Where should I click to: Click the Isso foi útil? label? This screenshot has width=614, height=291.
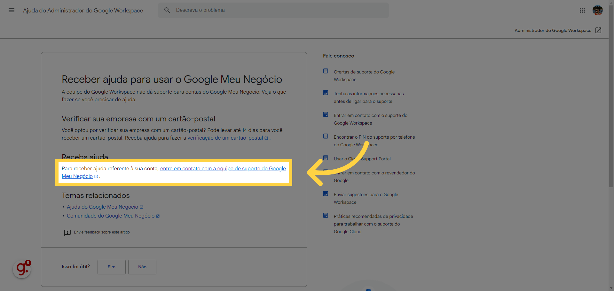pyautogui.click(x=76, y=267)
